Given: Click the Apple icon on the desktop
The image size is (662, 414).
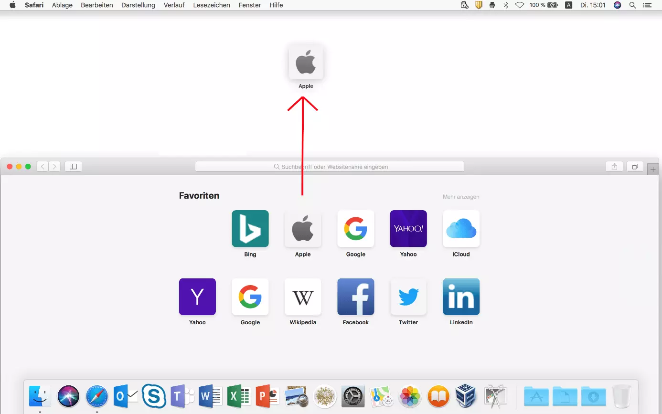Looking at the screenshot, I should tap(306, 62).
